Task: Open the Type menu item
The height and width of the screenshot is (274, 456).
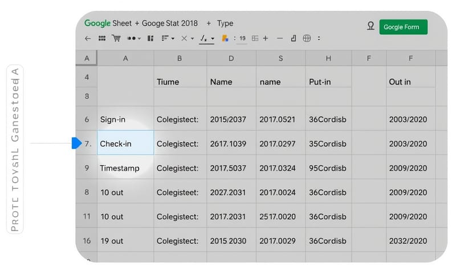Action: pos(225,23)
